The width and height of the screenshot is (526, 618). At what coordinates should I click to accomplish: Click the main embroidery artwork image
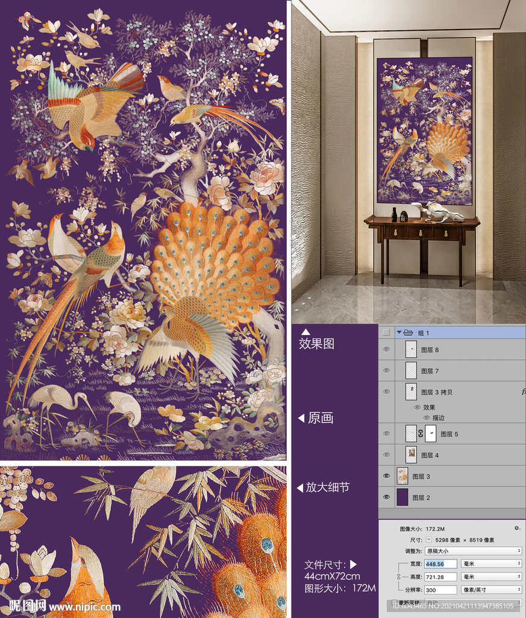(x=143, y=230)
